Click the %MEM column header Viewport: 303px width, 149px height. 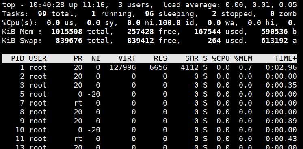tap(243, 58)
